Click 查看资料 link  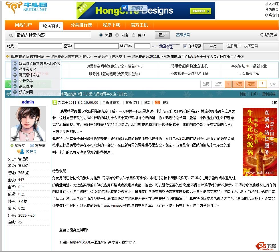coord(132,103)
